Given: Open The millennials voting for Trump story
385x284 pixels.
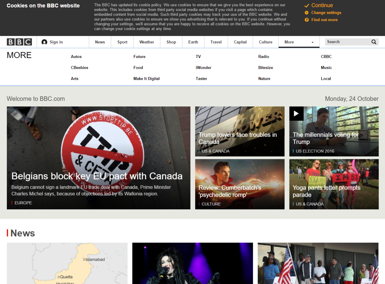Looking at the screenshot, I should tap(326, 138).
